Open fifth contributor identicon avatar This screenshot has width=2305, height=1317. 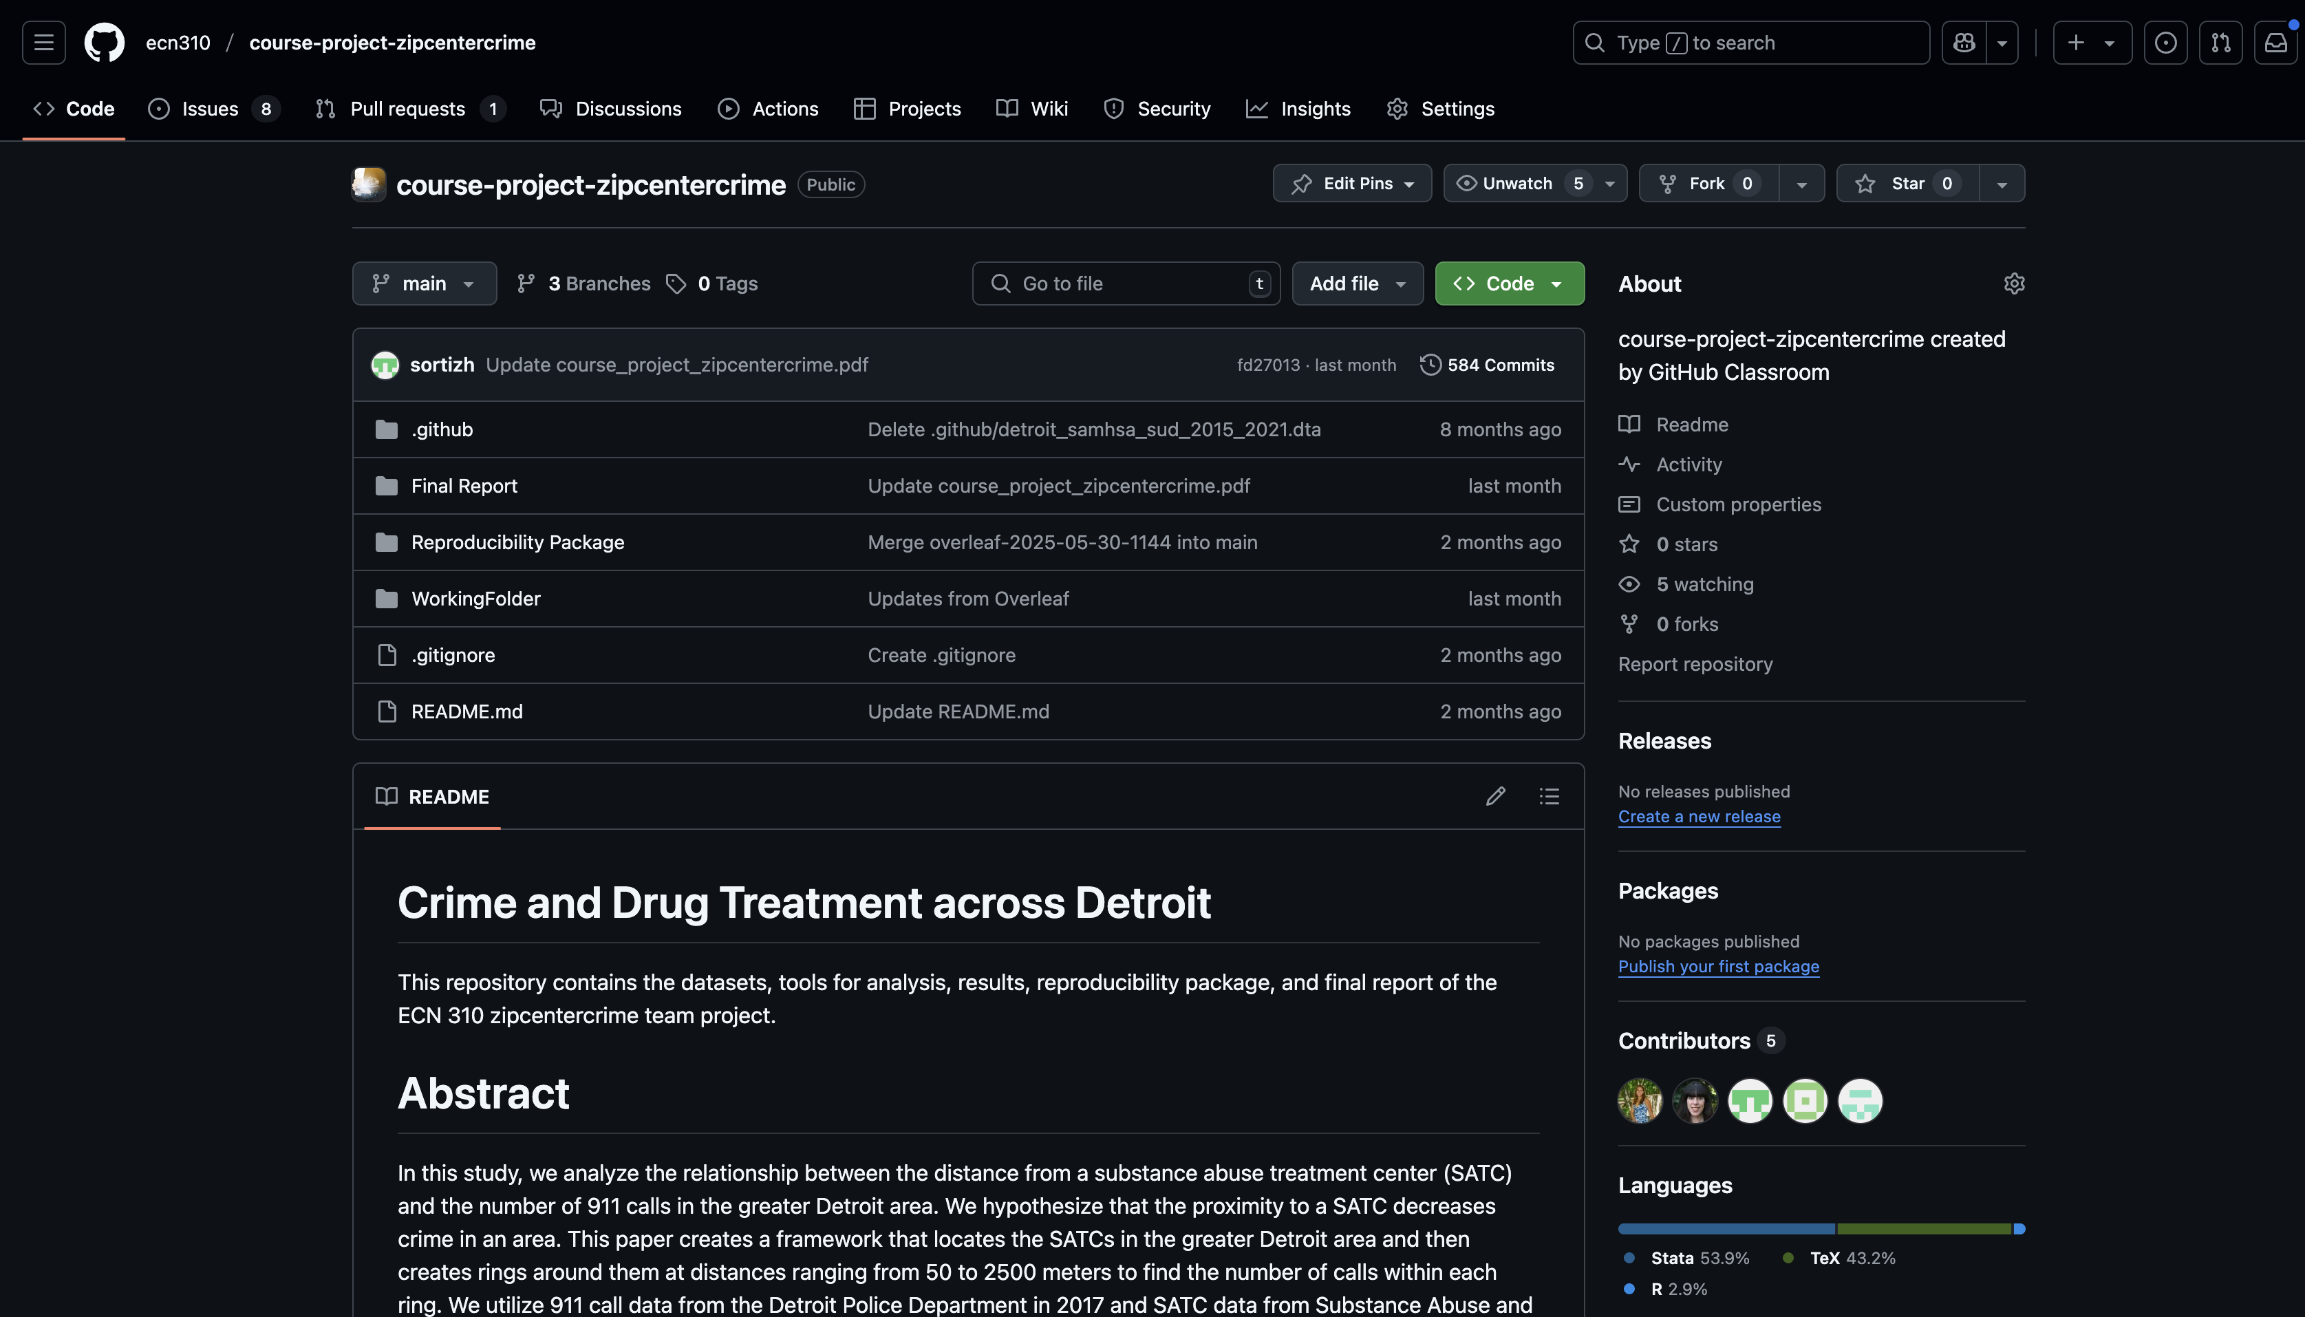(1860, 1101)
